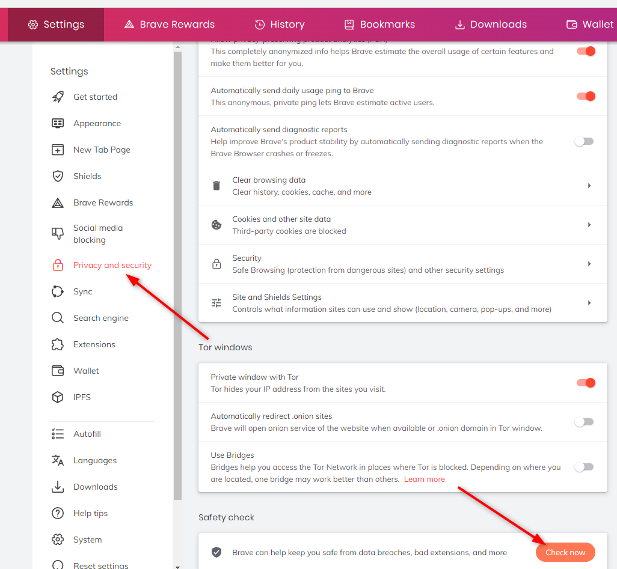Click the Autofill list icon
This screenshot has height=569, width=617.
point(58,434)
